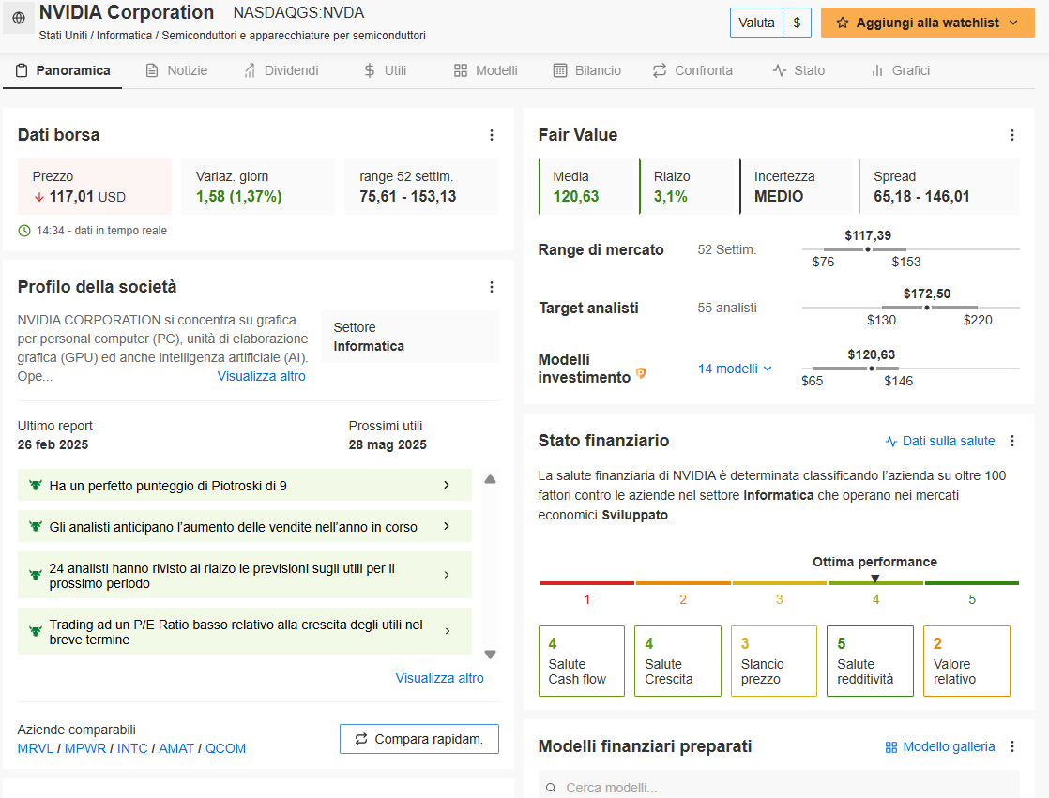
Task: Click Visualizza altro in company profile text
Action: coord(262,376)
